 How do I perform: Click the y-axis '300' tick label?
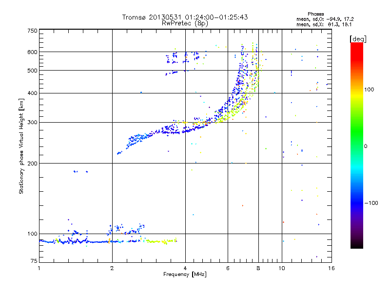32,123
